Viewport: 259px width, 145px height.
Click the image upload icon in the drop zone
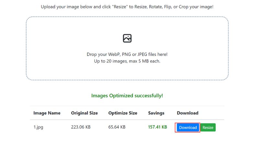click(127, 38)
